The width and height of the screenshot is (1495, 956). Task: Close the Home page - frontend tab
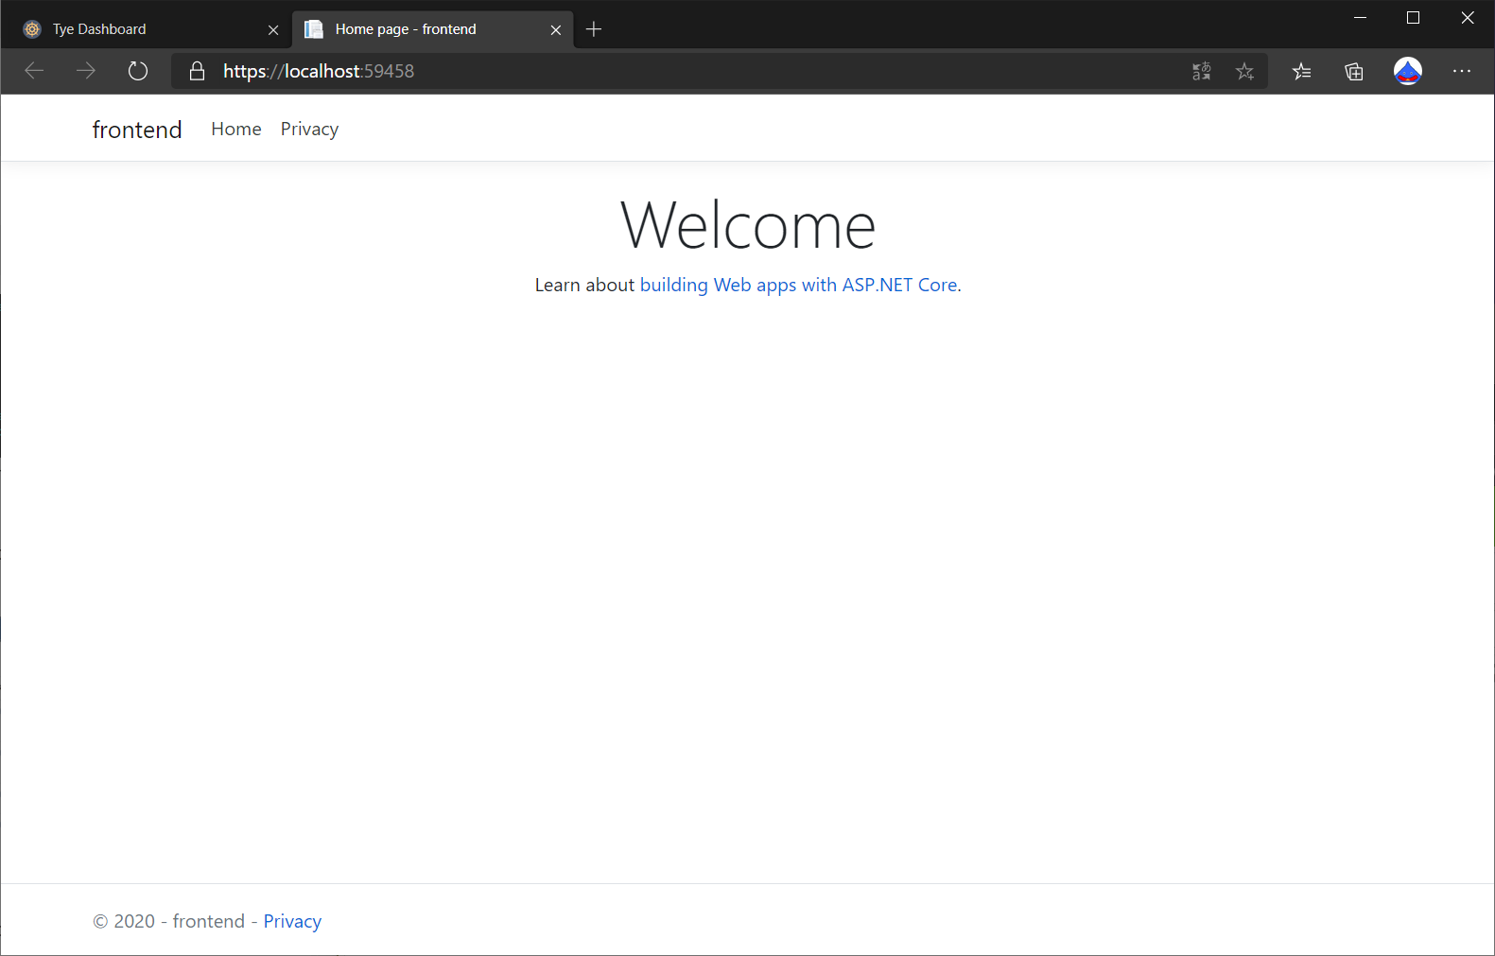tap(556, 30)
